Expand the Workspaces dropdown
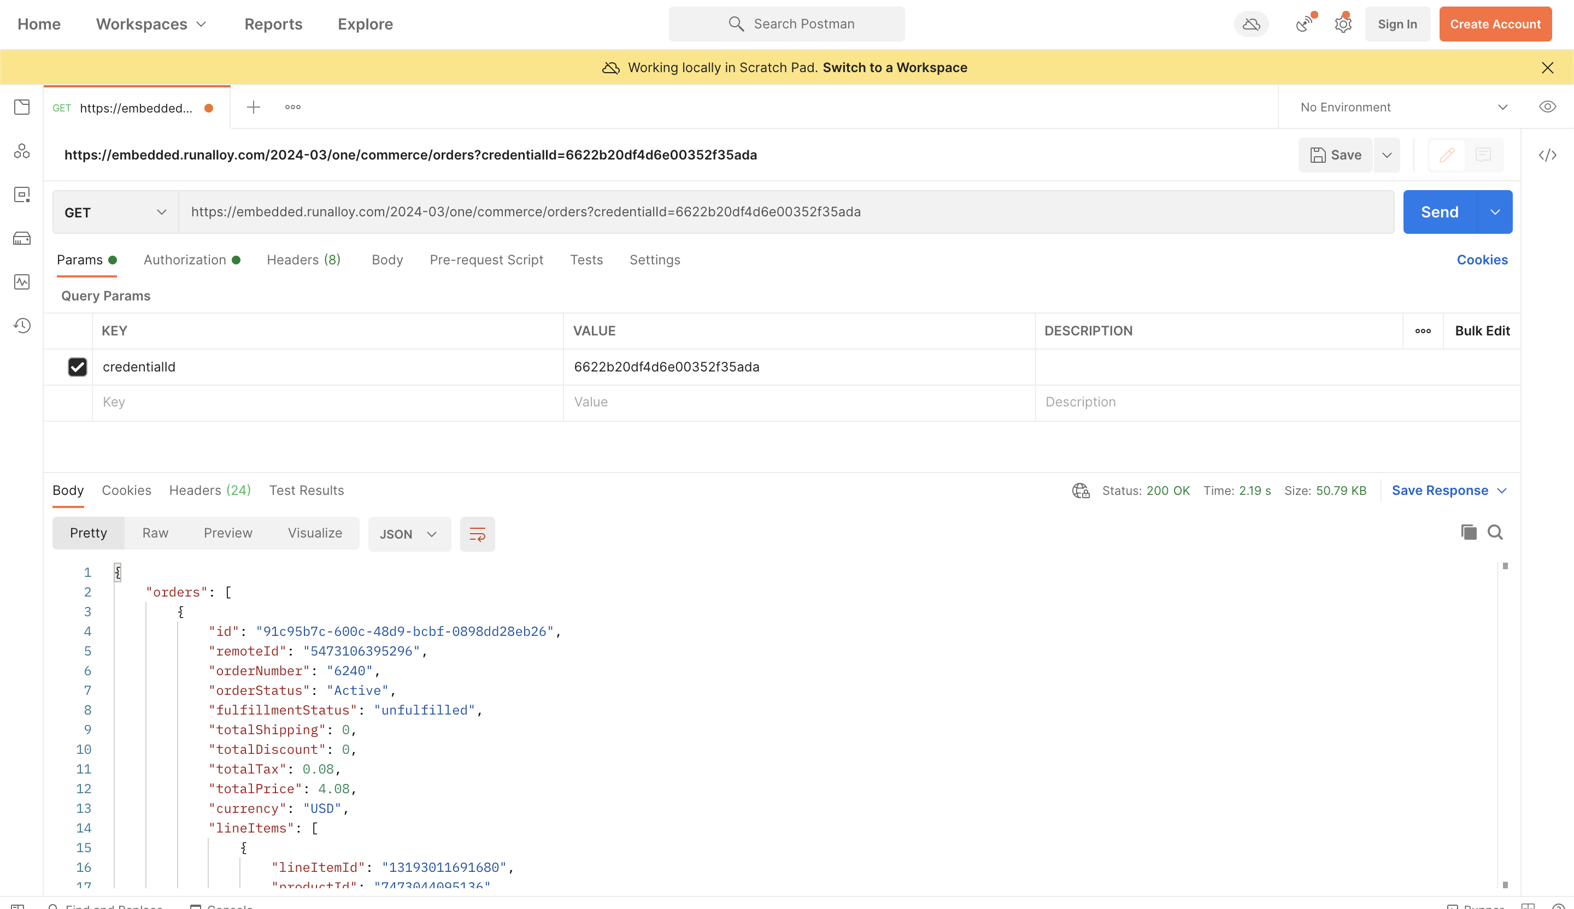 click(x=150, y=23)
